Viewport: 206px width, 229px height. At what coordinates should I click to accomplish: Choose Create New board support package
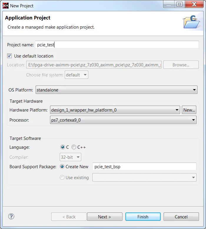[62, 167]
